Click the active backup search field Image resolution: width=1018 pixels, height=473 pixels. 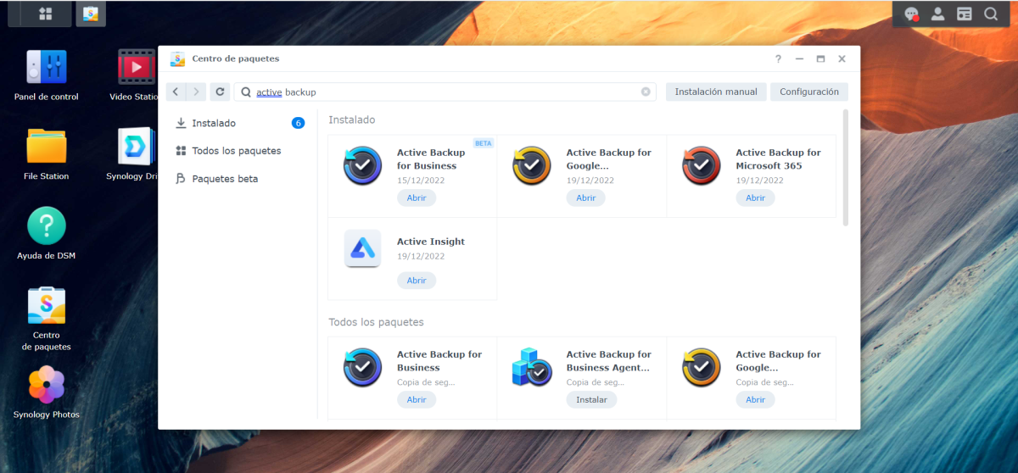[x=445, y=92]
